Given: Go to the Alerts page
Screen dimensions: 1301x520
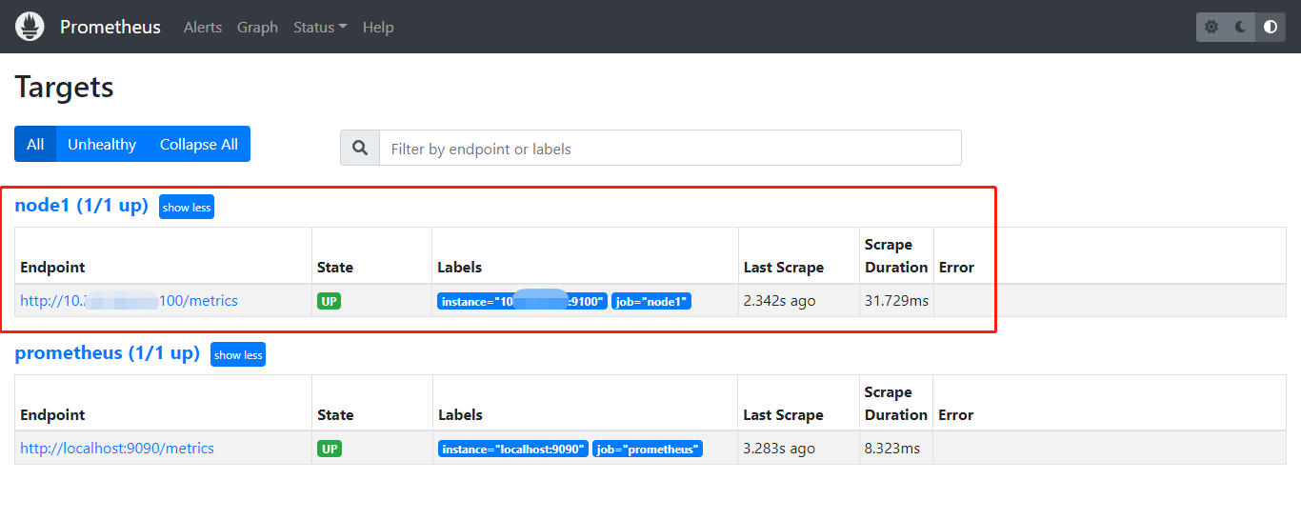Looking at the screenshot, I should click(x=203, y=27).
